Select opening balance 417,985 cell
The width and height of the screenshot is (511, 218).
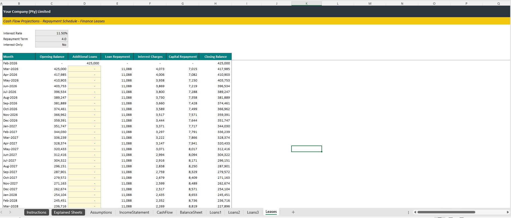pyautogui.click(x=52, y=75)
